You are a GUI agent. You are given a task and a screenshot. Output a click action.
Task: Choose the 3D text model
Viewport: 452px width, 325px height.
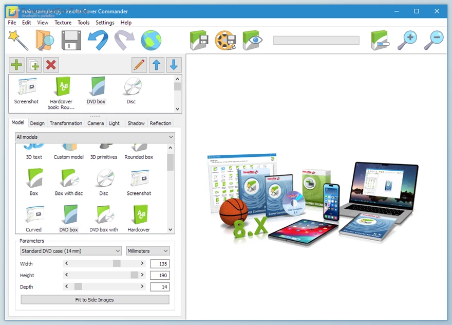pos(34,152)
